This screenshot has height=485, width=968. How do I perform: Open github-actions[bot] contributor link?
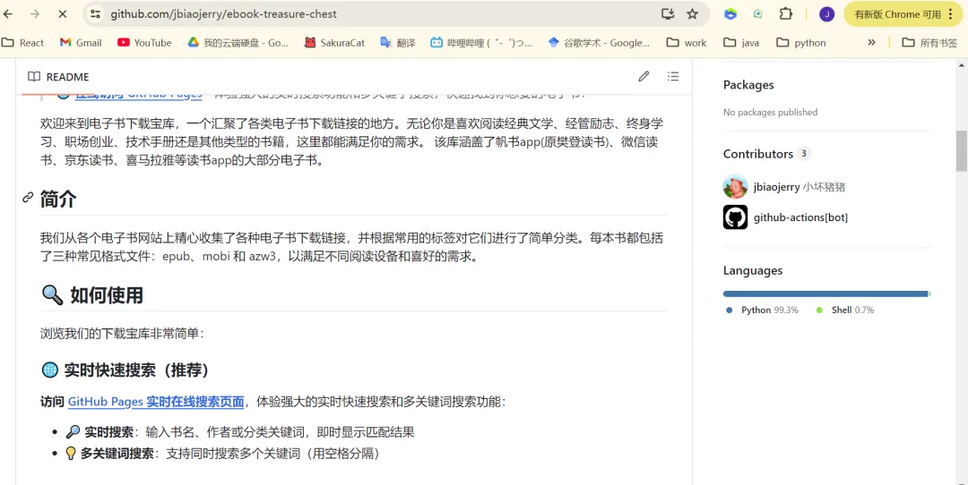point(800,217)
